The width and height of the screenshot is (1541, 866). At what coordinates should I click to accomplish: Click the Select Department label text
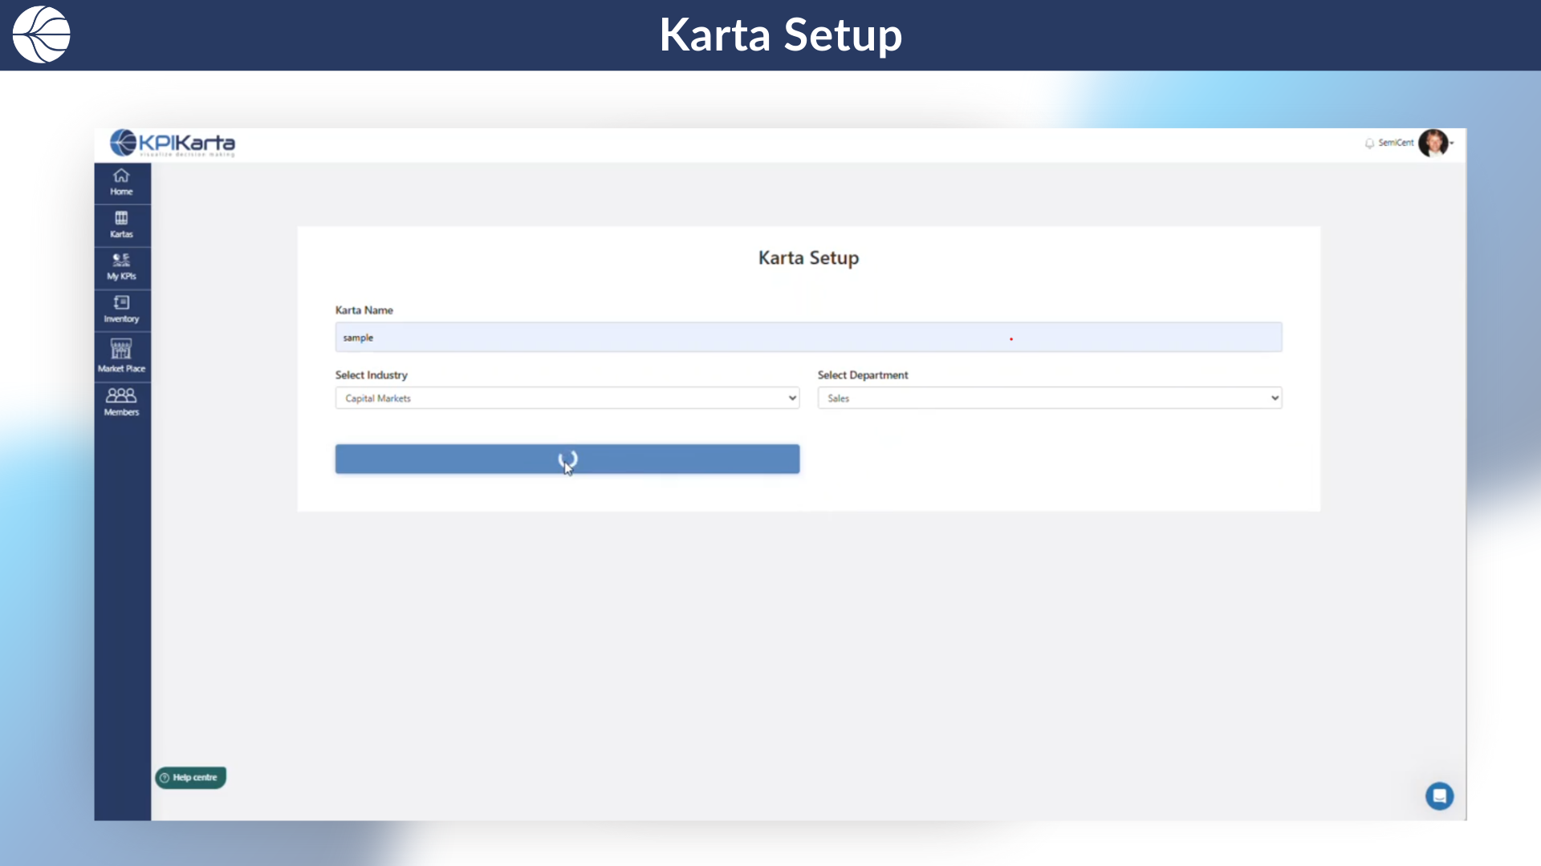[862, 374]
